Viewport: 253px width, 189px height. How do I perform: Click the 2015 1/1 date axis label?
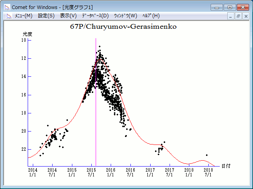(x=72, y=172)
